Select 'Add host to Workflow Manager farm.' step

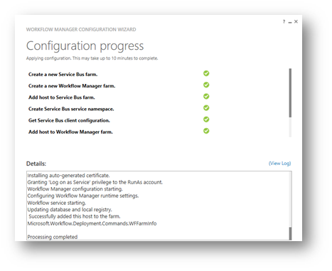(70, 132)
